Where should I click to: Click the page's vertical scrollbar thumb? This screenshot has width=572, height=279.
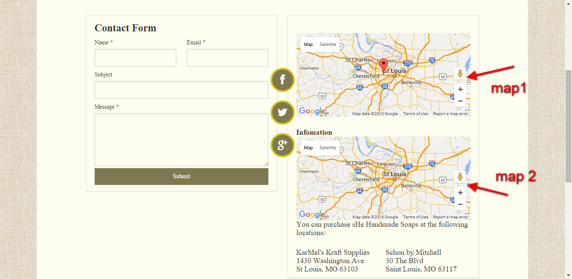[x=568, y=125]
